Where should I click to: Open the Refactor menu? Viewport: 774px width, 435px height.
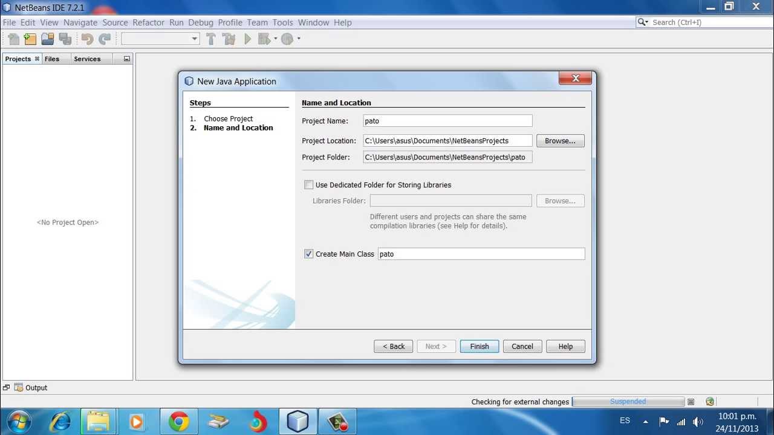[149, 22]
